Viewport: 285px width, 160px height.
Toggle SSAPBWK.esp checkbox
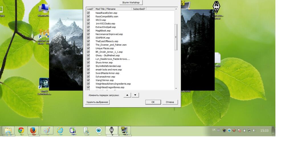(88, 38)
